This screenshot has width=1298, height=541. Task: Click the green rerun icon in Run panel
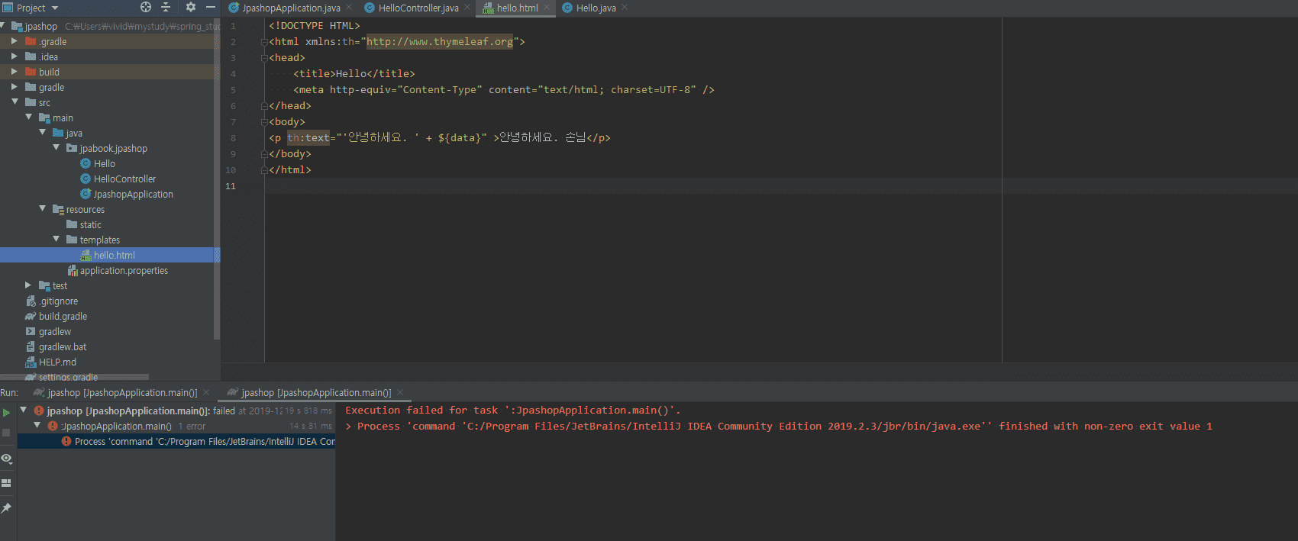click(x=6, y=413)
